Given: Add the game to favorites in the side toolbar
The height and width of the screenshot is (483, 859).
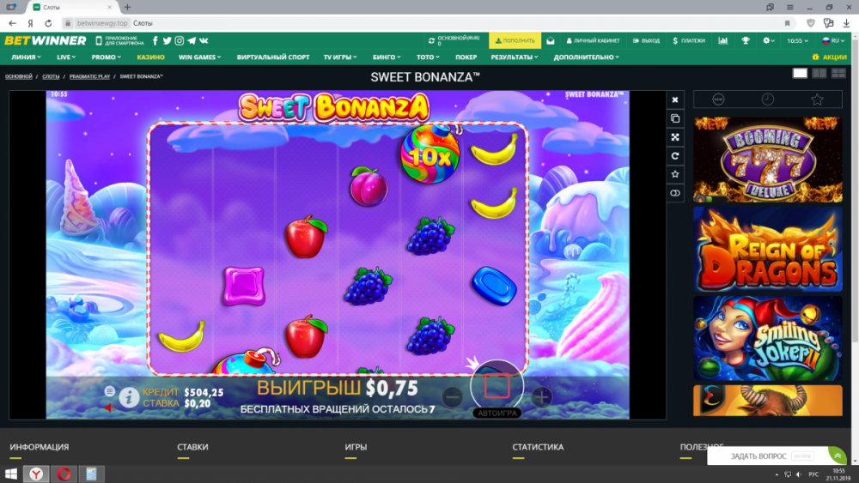Looking at the screenshot, I should click(x=675, y=175).
